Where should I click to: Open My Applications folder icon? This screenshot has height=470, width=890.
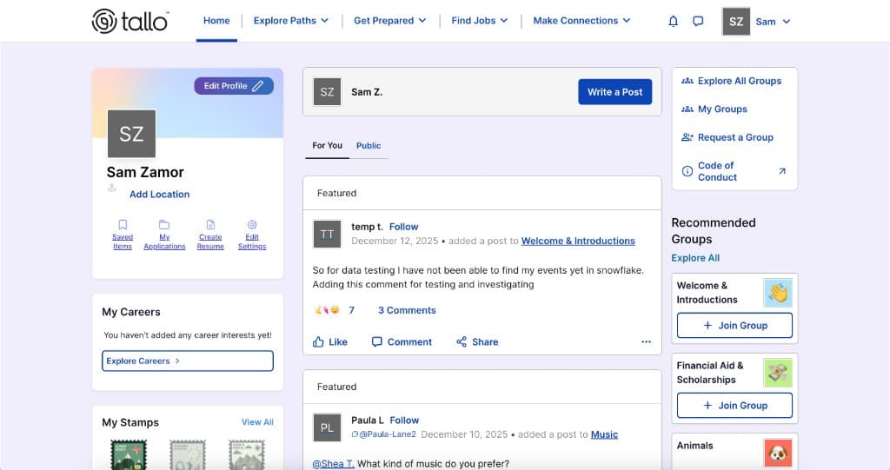click(x=164, y=224)
